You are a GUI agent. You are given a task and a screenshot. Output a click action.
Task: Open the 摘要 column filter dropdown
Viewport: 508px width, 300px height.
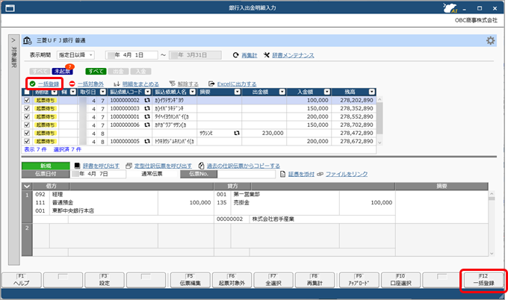click(x=238, y=92)
